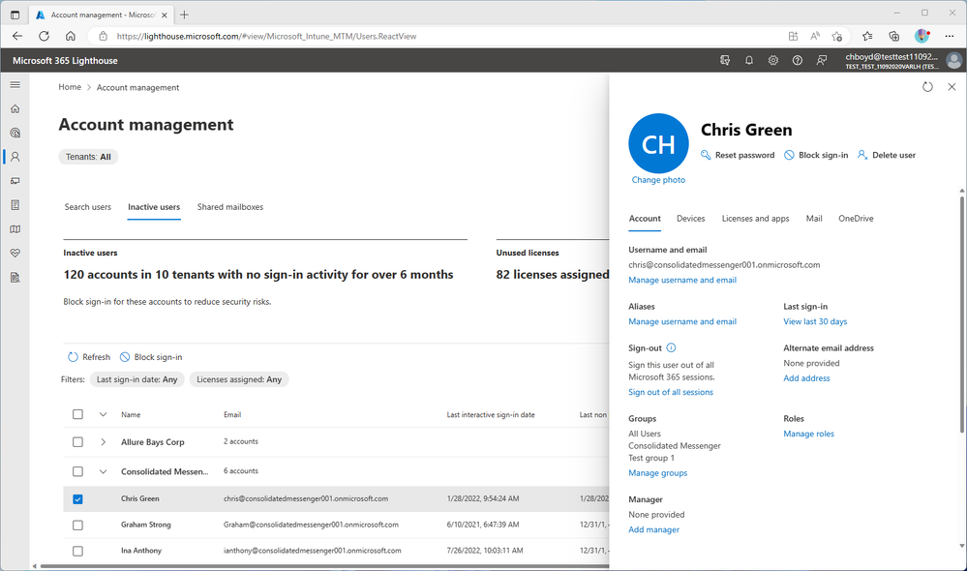Open the left navigation hamburger menu

tap(15, 84)
